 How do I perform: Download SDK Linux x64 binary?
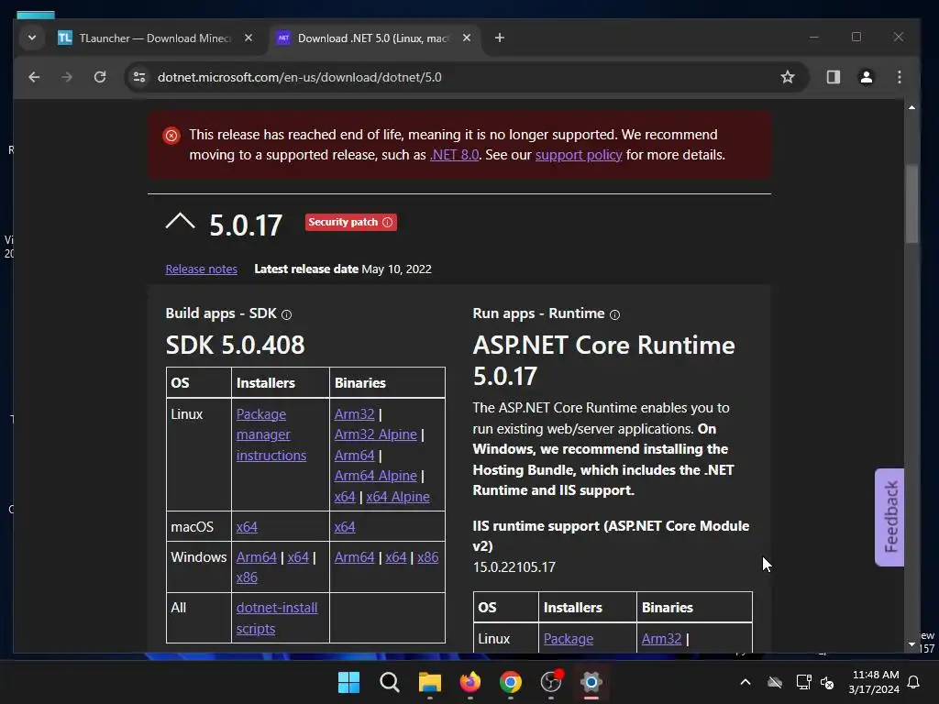[x=345, y=497]
